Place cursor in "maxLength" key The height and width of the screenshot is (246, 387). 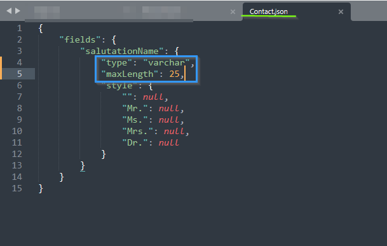point(130,74)
